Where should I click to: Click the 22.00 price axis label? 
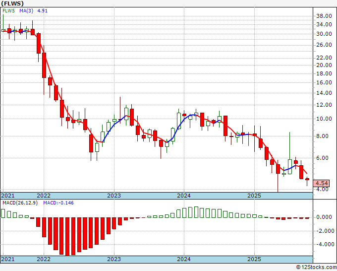point(324,58)
